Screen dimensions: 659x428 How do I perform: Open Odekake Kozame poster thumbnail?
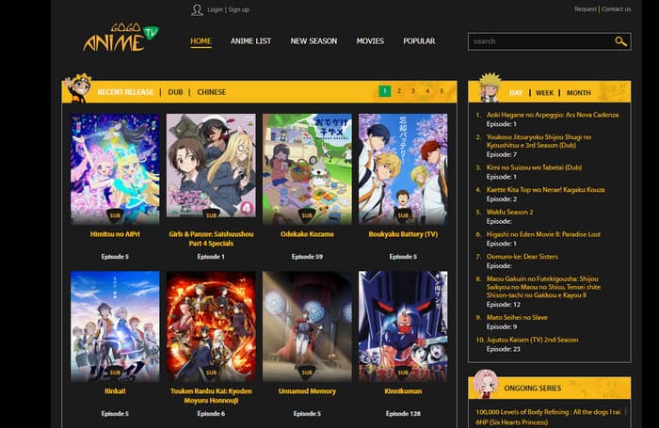click(307, 169)
